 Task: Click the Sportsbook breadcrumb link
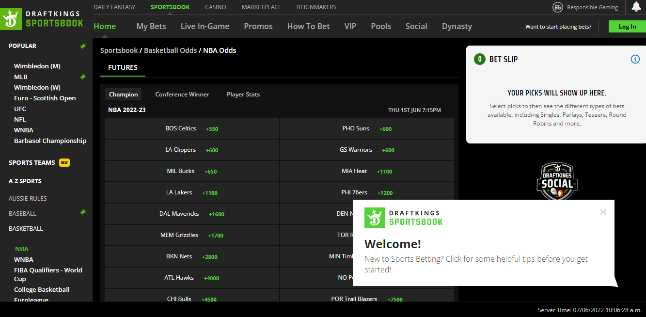coord(119,50)
